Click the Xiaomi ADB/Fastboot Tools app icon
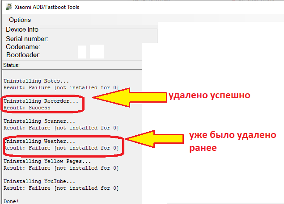Screen dimensions: 284x204 pos(8,7)
